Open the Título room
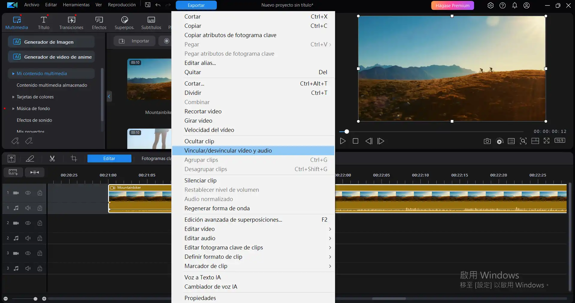Viewport: 575px width, 303px height. tap(44, 23)
